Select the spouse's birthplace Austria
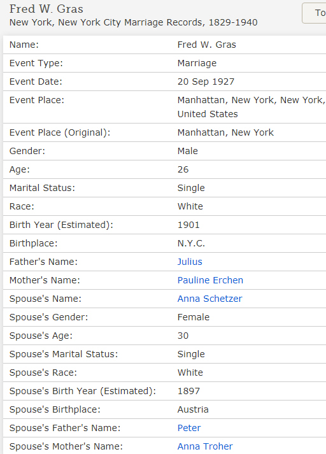326x454 pixels. [x=193, y=409]
